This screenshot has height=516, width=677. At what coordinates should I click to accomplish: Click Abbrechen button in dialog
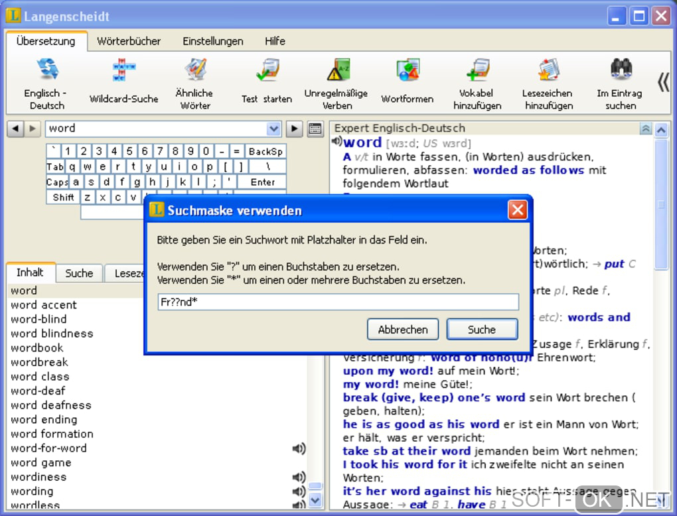(x=403, y=330)
